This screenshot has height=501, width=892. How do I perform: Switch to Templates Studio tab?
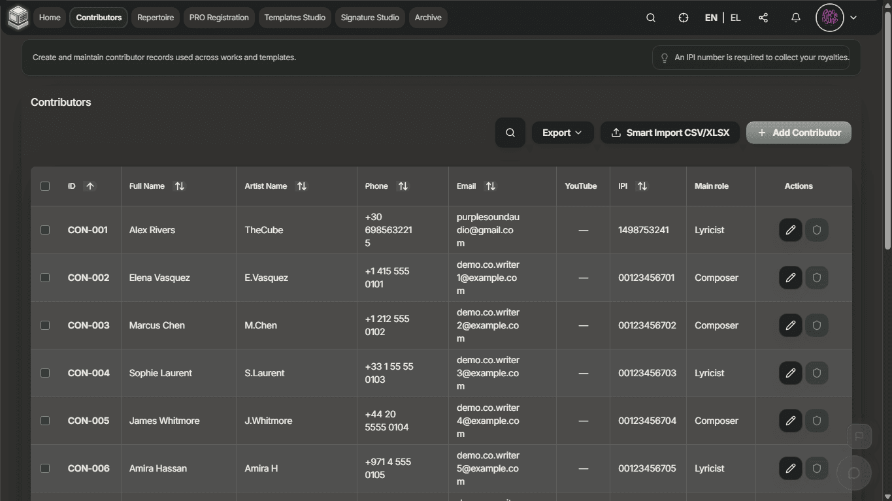[295, 18]
